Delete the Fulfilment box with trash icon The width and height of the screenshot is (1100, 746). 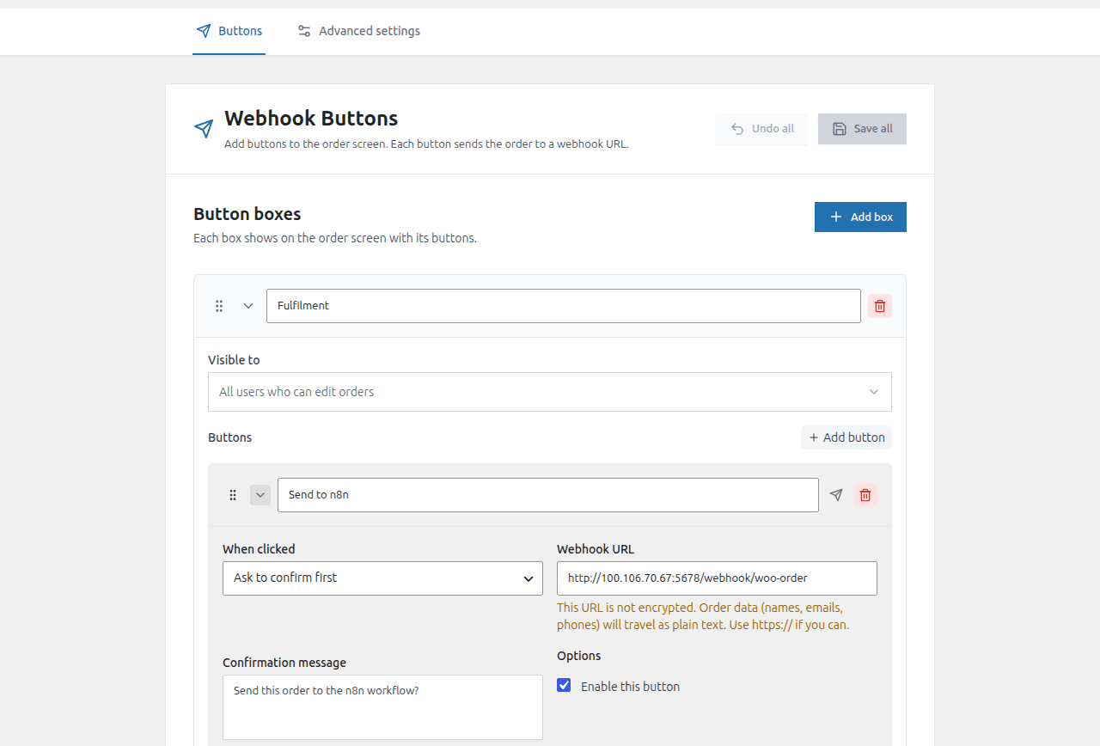879,306
